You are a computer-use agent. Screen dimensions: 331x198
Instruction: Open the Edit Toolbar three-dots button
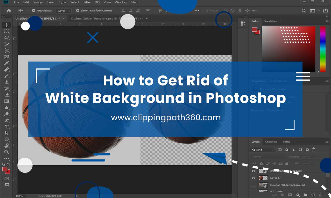click(7, 158)
